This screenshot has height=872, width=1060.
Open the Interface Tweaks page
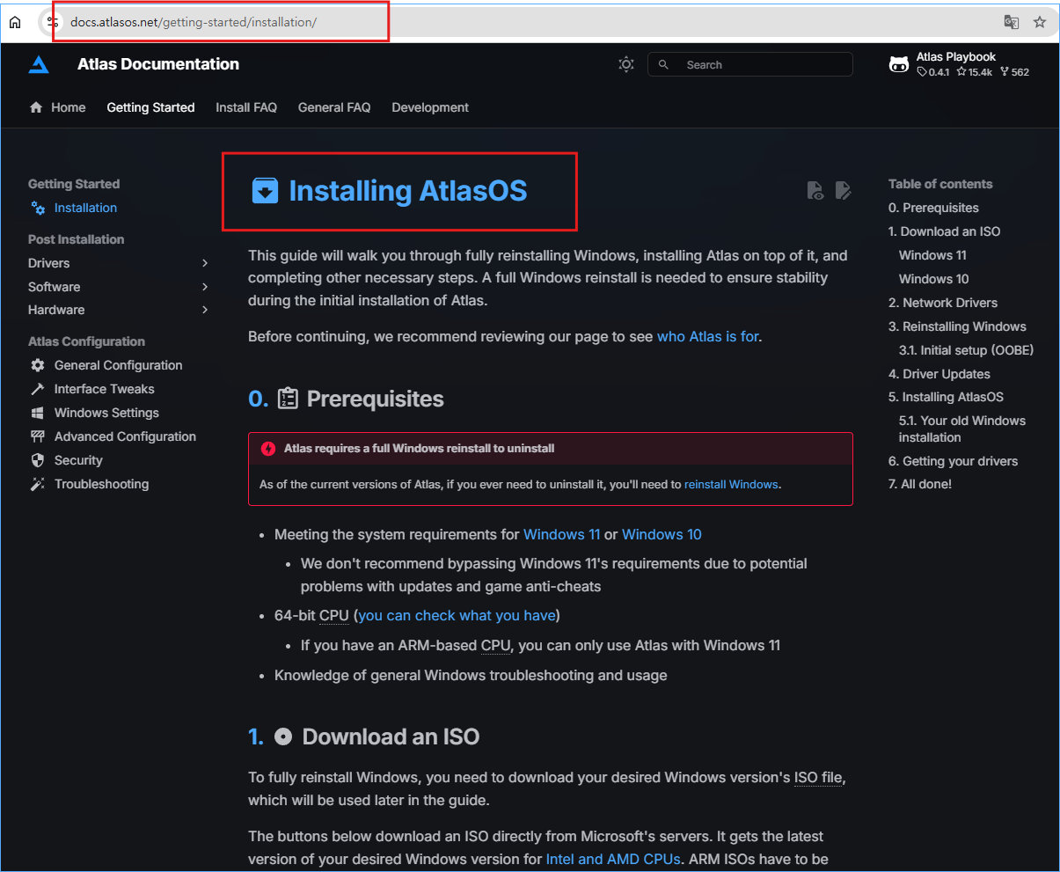tap(104, 389)
